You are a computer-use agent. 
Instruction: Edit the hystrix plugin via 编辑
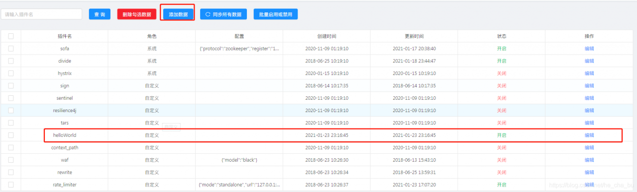click(x=589, y=73)
